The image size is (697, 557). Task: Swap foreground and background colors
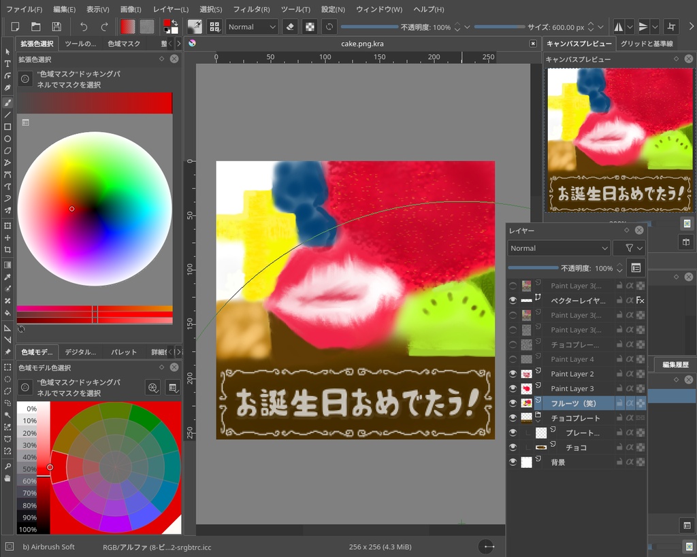175,22
